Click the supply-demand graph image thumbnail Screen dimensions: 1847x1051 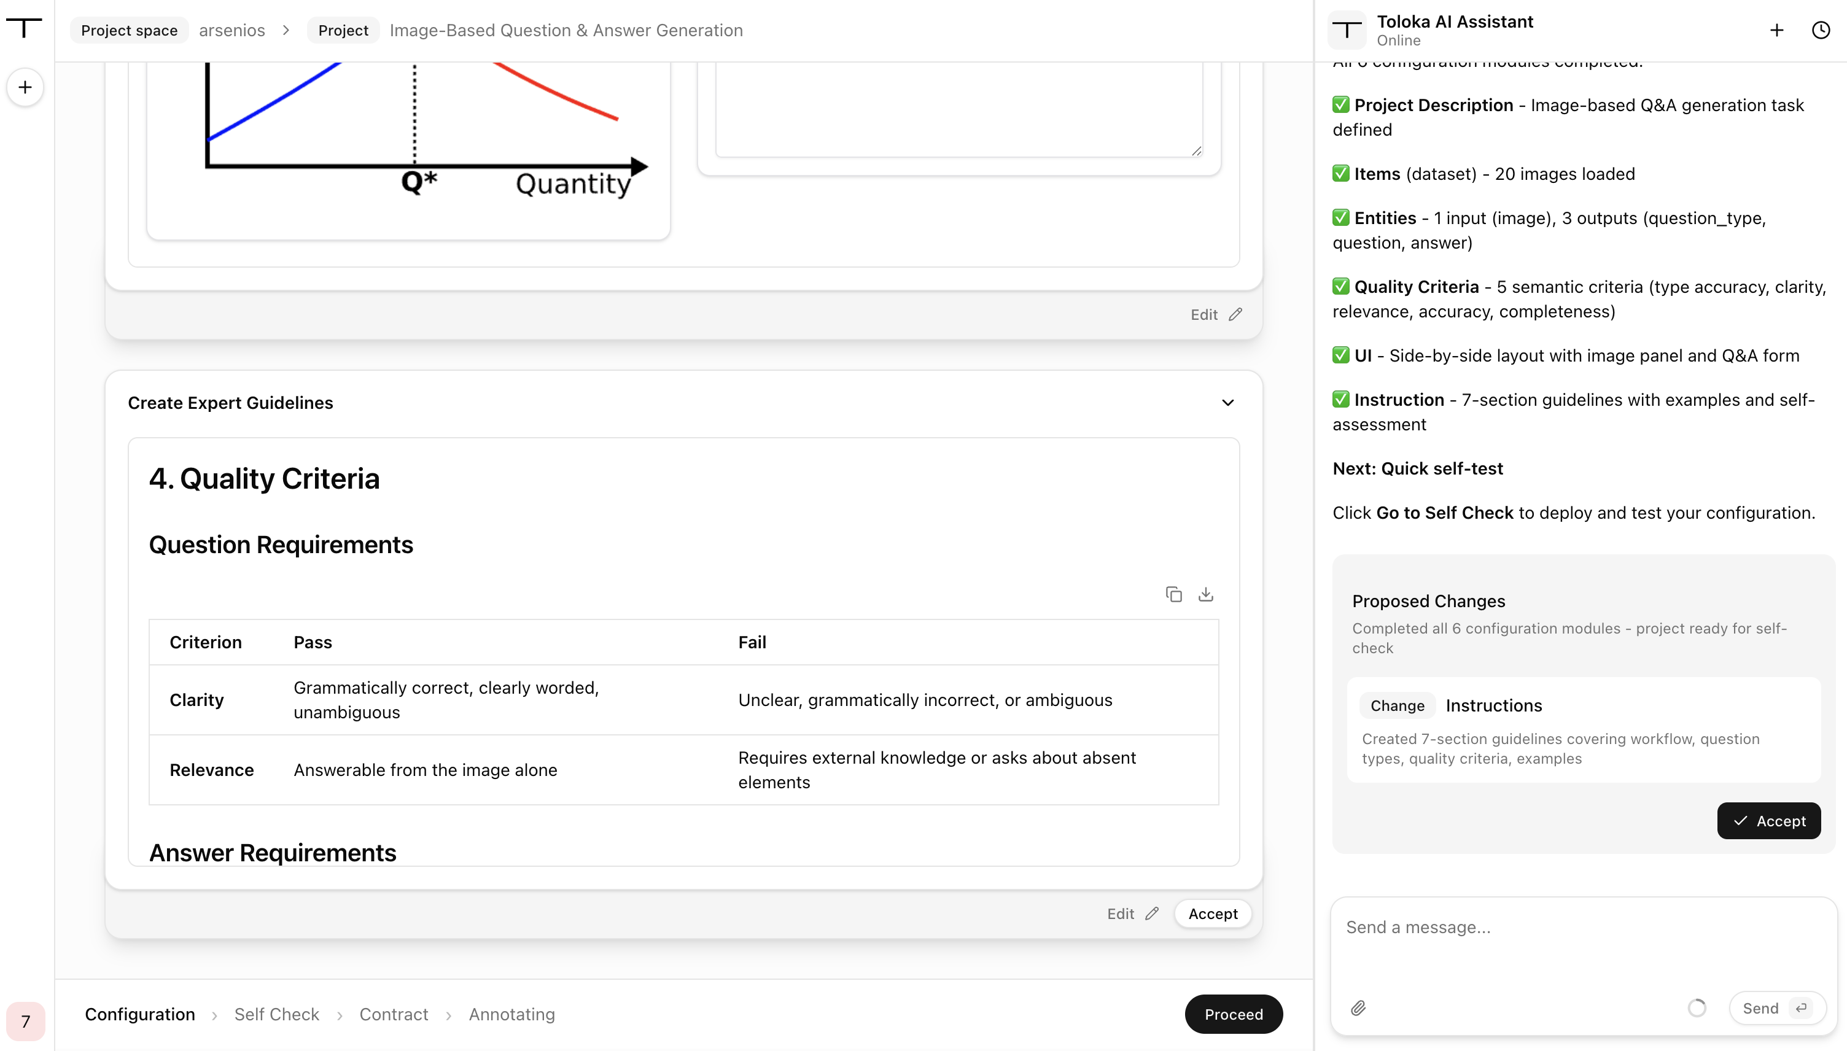tap(408, 150)
